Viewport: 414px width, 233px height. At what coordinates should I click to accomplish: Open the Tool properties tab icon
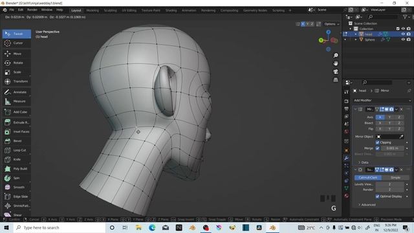pyautogui.click(x=347, y=92)
